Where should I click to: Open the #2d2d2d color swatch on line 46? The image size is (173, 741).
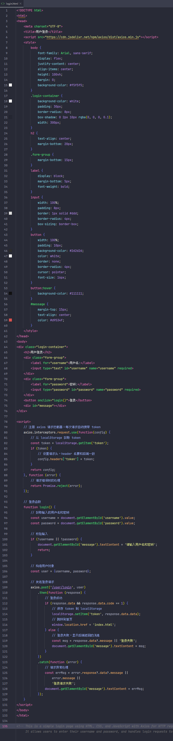click(x=10, y=251)
